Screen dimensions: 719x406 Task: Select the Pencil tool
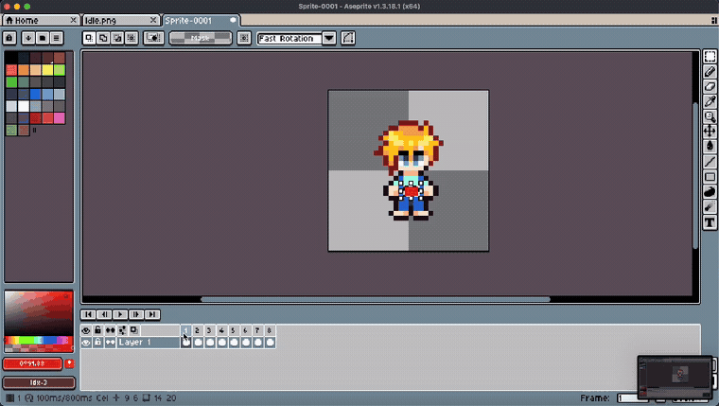(x=710, y=72)
